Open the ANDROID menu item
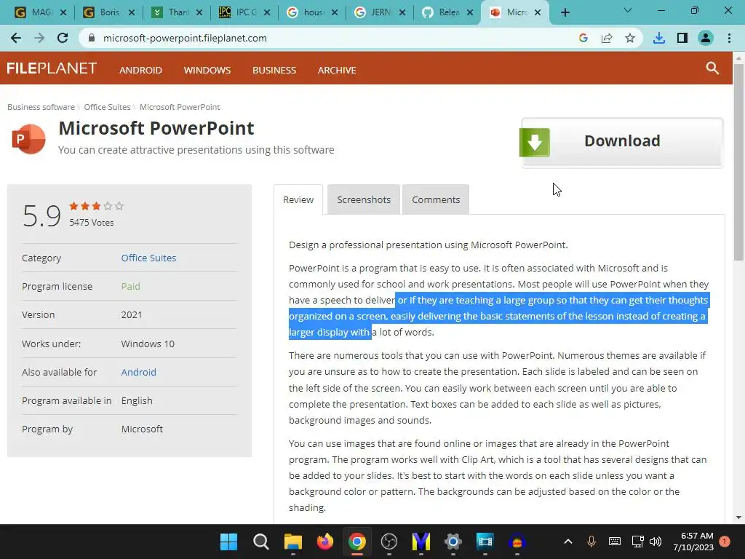Image resolution: width=745 pixels, height=559 pixels. (140, 70)
